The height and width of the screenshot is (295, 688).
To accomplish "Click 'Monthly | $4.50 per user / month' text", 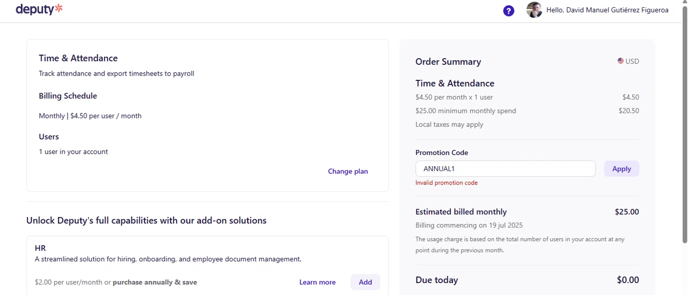I will tap(90, 116).
